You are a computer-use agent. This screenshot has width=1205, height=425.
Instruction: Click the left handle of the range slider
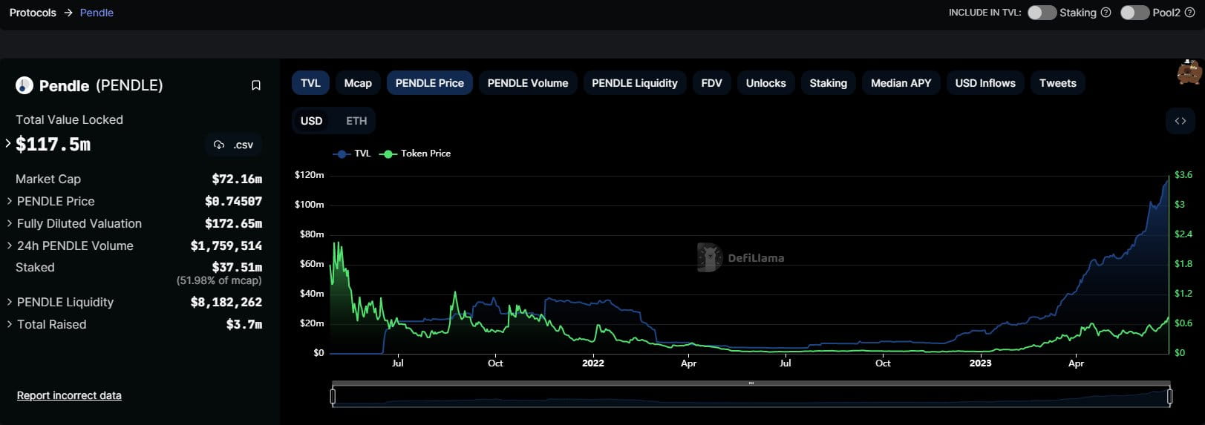pyautogui.click(x=333, y=397)
